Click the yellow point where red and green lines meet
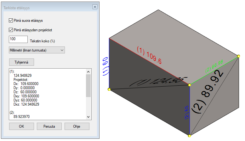 [190, 85]
